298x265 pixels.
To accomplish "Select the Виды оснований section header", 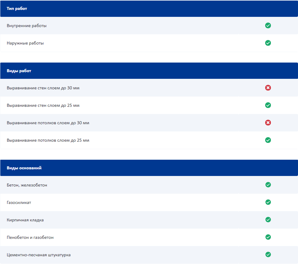I will [24, 168].
